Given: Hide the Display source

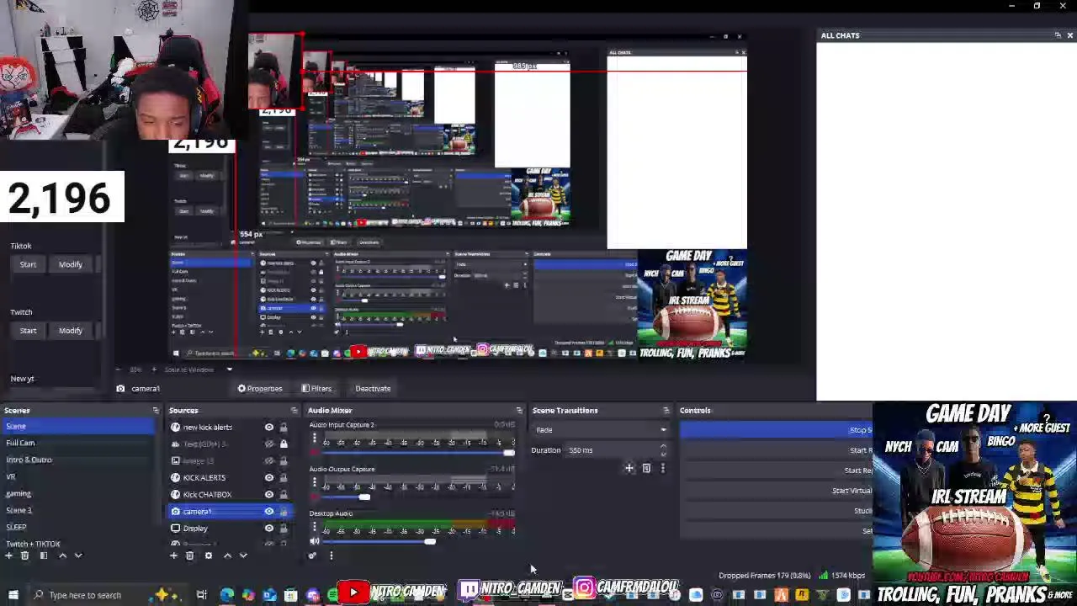Looking at the screenshot, I should pyautogui.click(x=269, y=529).
